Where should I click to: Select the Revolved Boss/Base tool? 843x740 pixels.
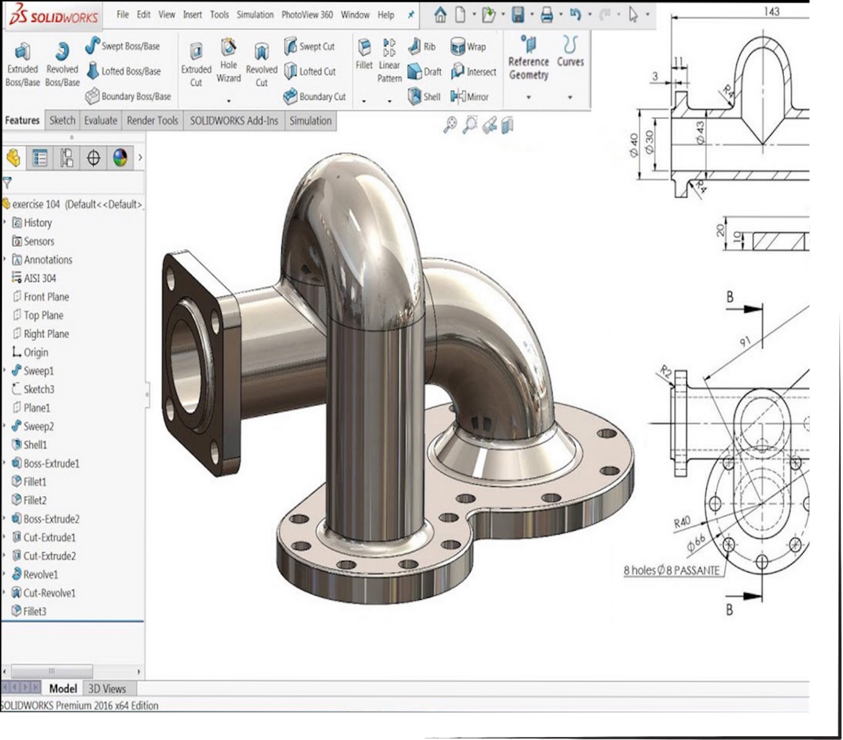[x=62, y=52]
